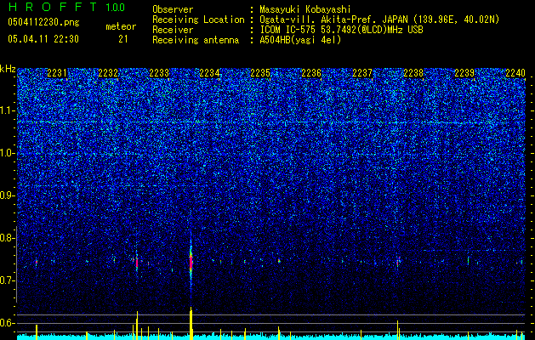This screenshot has width=535, height=340.
Task: Click the kHz axis unit label
Action: pyautogui.click(x=8, y=69)
